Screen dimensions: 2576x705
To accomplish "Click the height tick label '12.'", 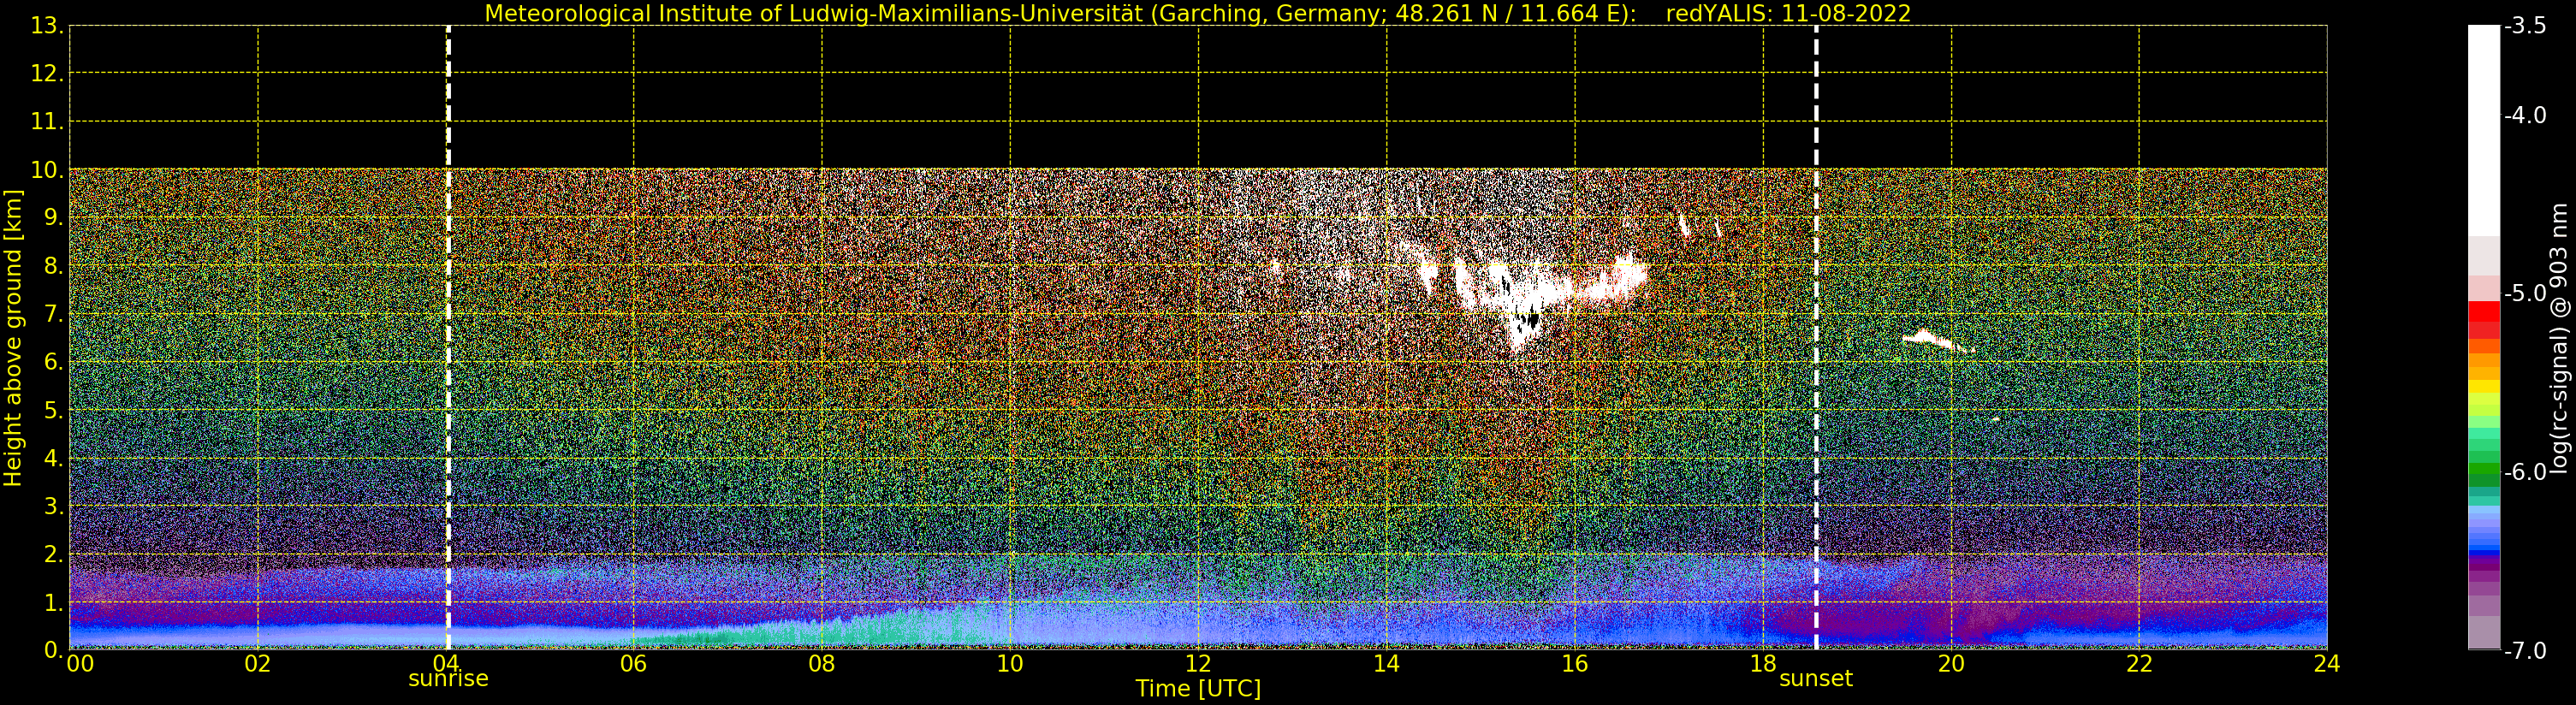I will [47, 73].
